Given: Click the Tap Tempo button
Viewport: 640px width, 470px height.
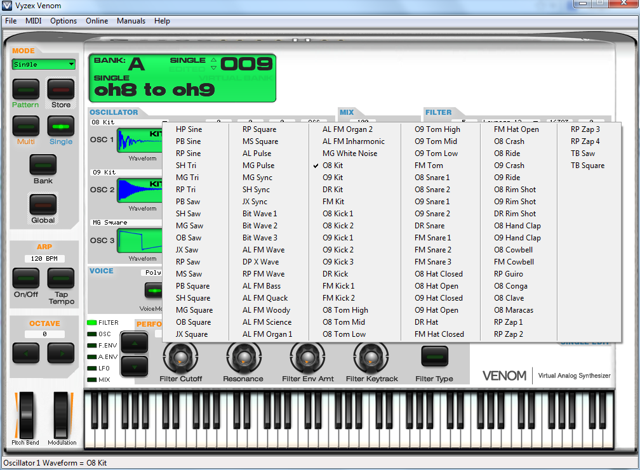Looking at the screenshot, I should tap(61, 278).
